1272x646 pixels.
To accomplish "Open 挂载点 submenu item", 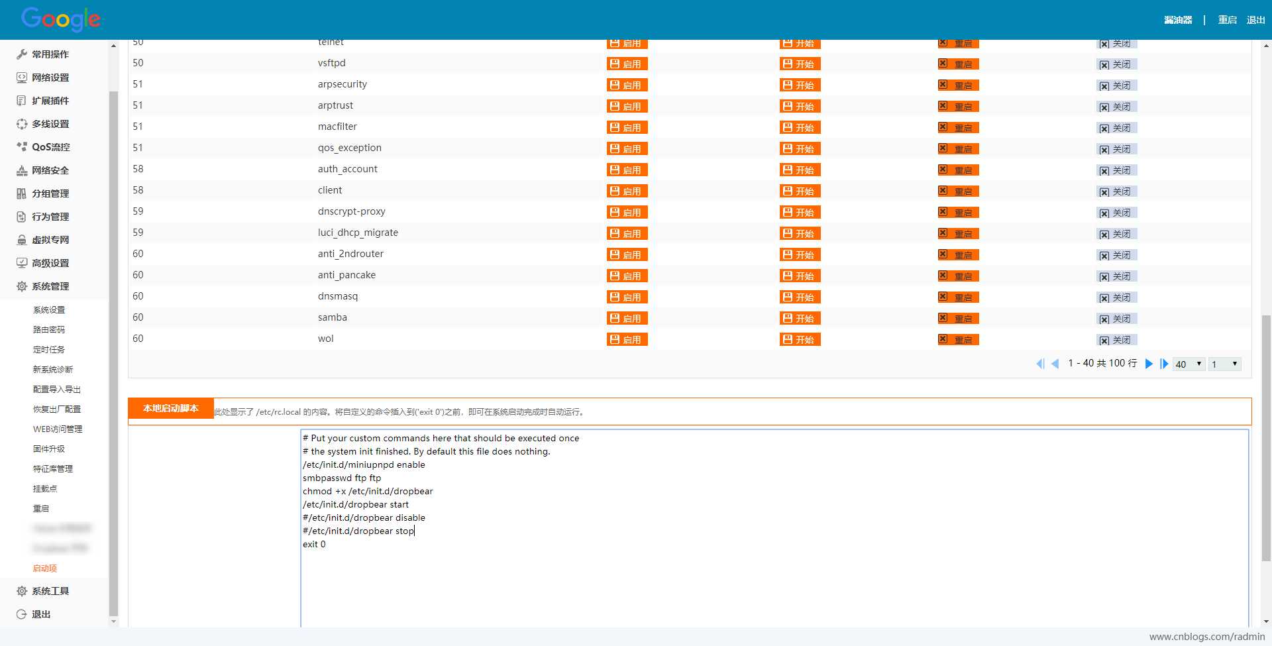I will click(x=45, y=488).
